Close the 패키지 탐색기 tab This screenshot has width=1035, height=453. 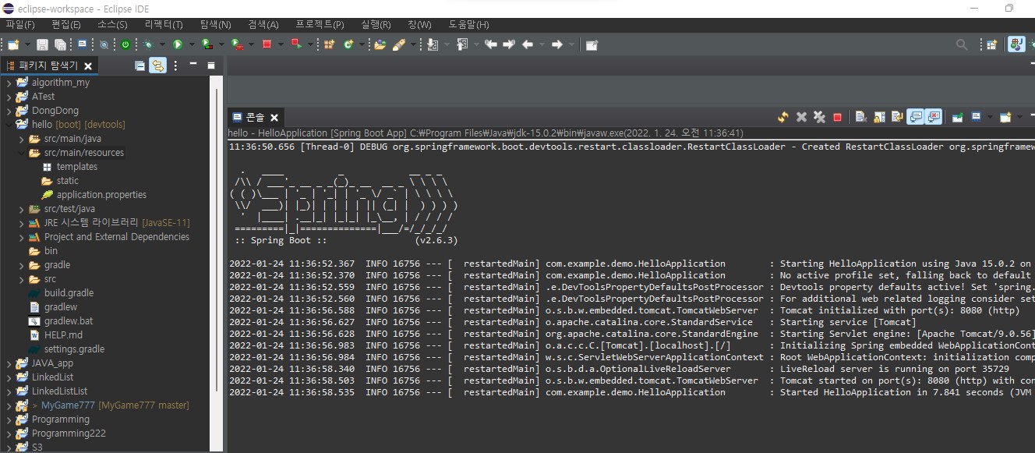[x=88, y=66]
